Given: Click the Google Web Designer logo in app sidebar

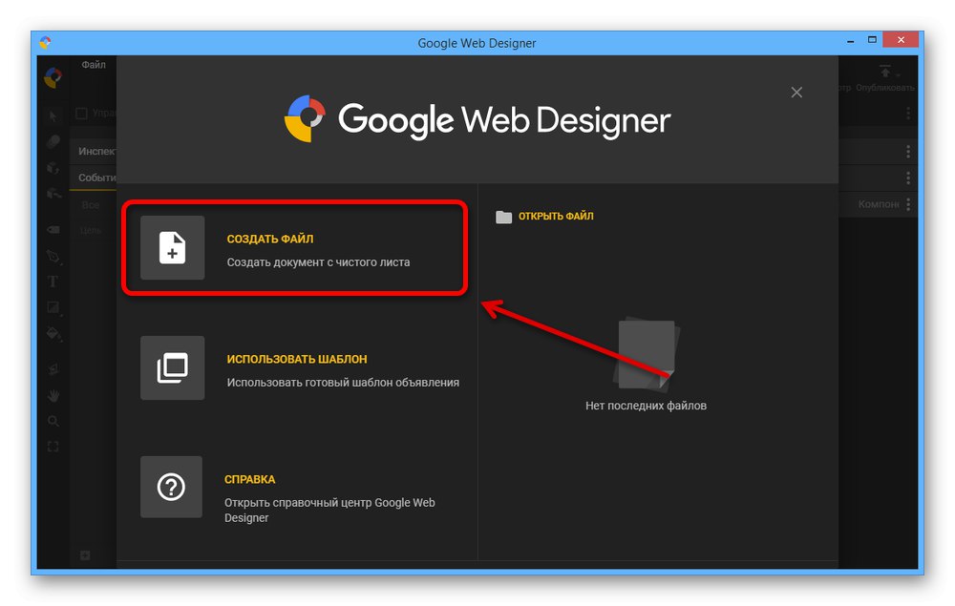Looking at the screenshot, I should click(53, 77).
